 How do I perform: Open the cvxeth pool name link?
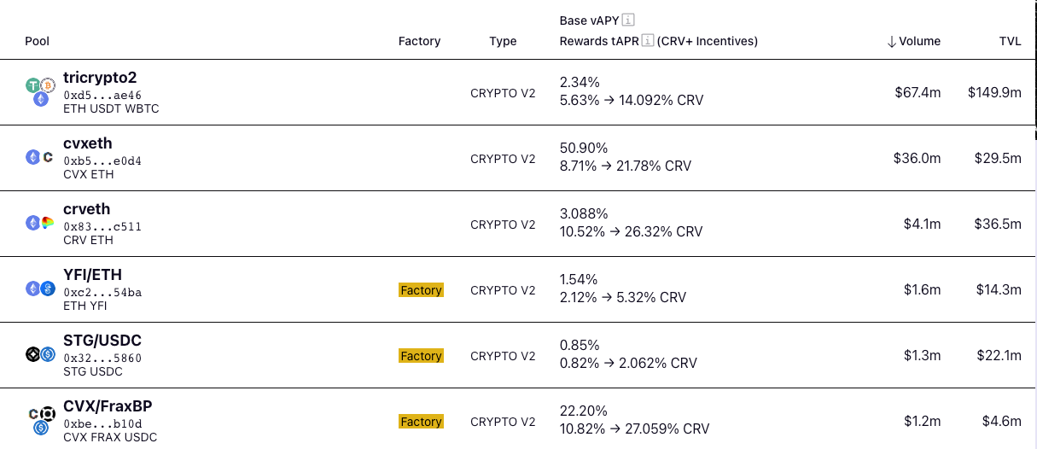87,143
